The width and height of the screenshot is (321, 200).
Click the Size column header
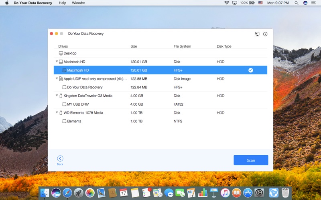click(134, 46)
